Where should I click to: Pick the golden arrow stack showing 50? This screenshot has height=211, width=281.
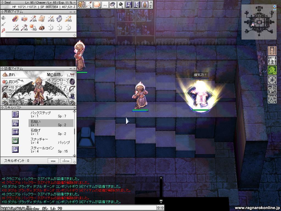68,18
